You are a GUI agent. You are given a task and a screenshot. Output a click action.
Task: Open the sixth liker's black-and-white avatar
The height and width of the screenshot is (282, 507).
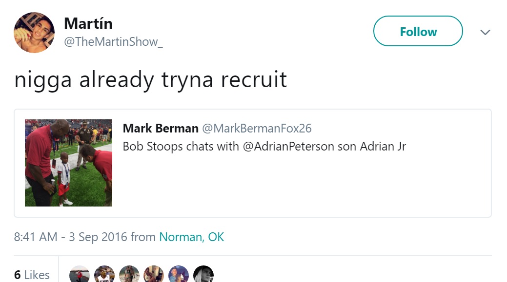pyautogui.click(x=203, y=274)
